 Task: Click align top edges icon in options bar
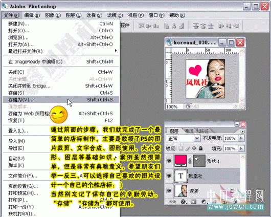coord(141,26)
